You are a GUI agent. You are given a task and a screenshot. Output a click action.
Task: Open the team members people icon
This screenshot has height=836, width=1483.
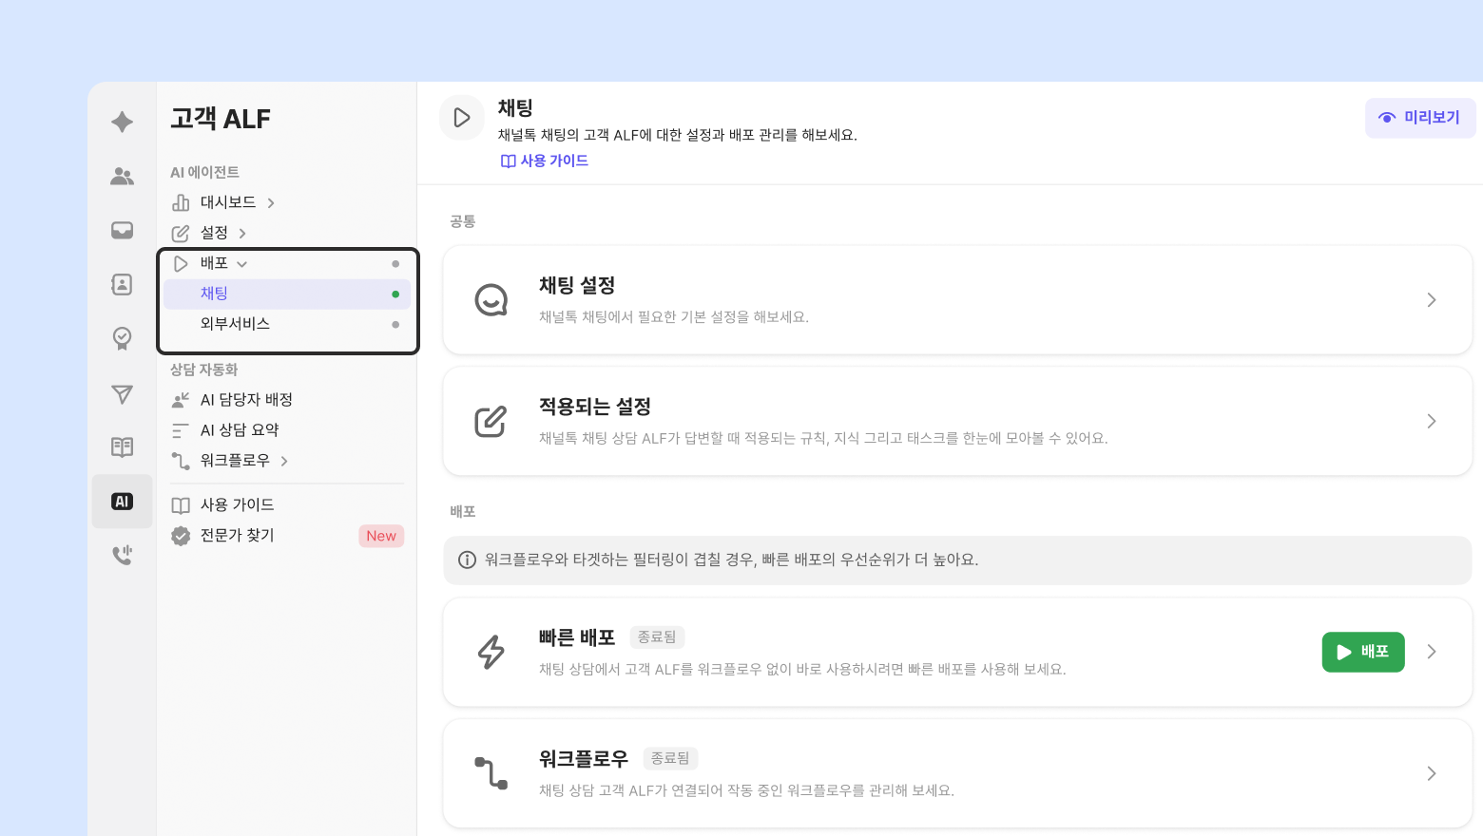coord(122,176)
